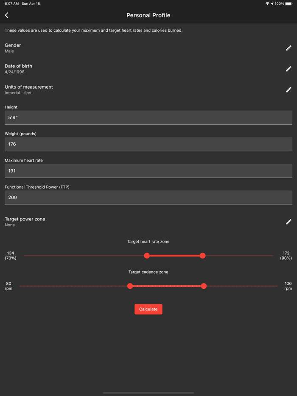Open the Gender row showing Male

[148, 48]
